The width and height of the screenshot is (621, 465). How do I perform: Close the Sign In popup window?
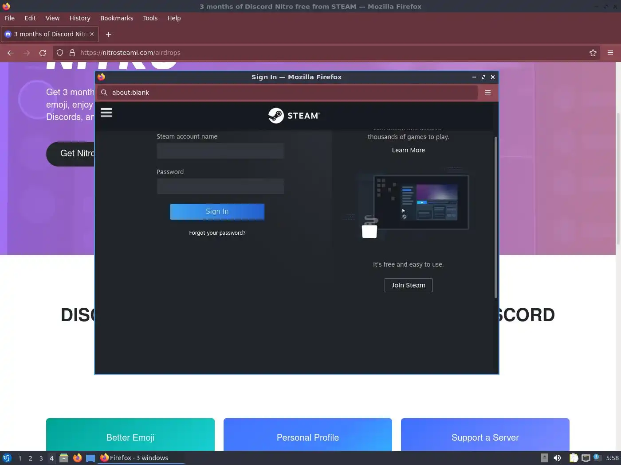(493, 77)
